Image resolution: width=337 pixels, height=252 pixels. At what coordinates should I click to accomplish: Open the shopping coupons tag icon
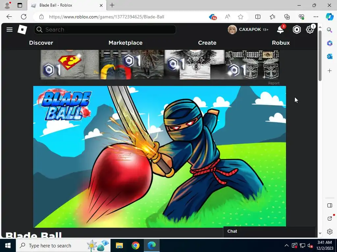click(x=213, y=17)
